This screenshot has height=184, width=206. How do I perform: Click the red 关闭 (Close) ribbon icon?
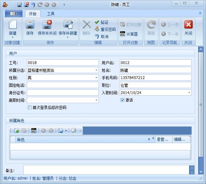pyautogui.click(x=188, y=25)
